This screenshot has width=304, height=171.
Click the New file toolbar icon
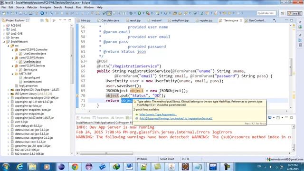pos(4,13)
